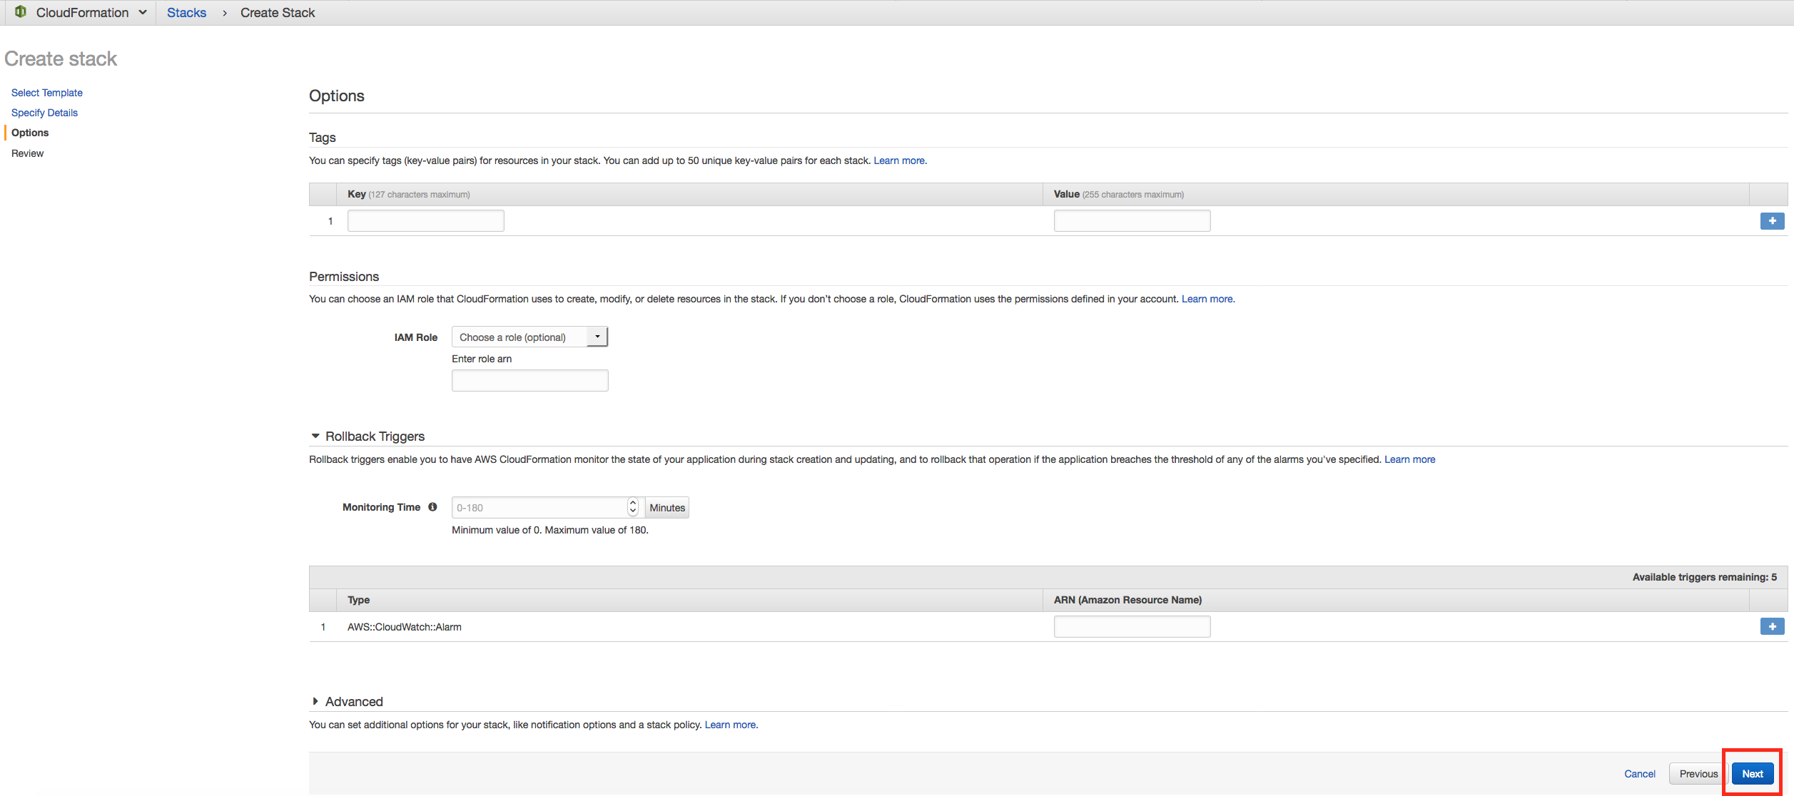
Task: Collapse the Rollback Triggers section
Action: pyautogui.click(x=315, y=437)
